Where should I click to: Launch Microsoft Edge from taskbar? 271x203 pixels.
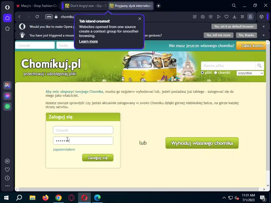[x=97, y=198]
